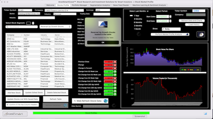Image resolution: width=213 pixels, height=119 pixels.
Task: Go to the Segmentation Analytics tab
Action: [100, 5]
